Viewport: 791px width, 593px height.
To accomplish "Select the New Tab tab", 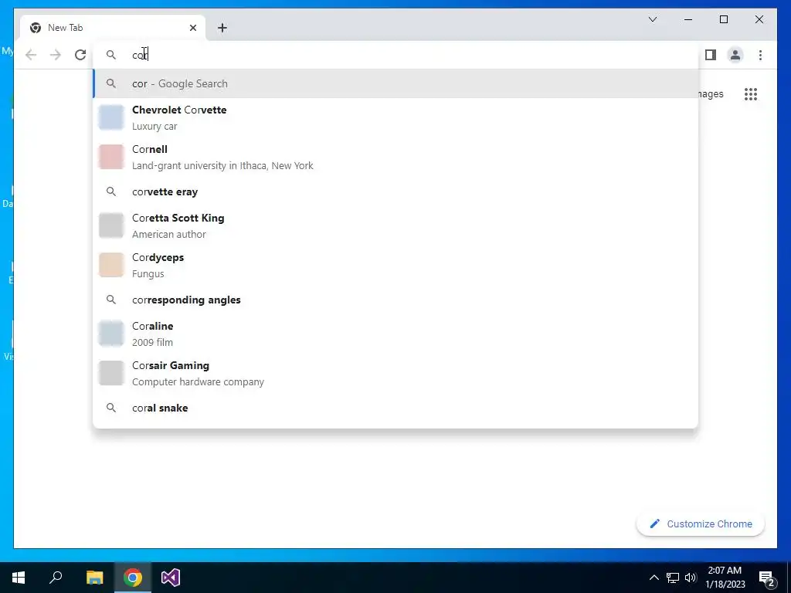I will pos(113,28).
